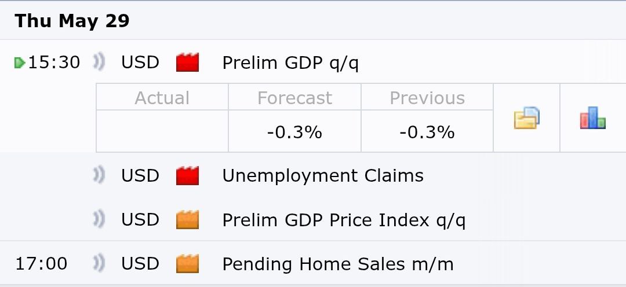This screenshot has width=626, height=287.
Task: Toggle sound alert for Prelim GDP q/q
Action: point(99,62)
